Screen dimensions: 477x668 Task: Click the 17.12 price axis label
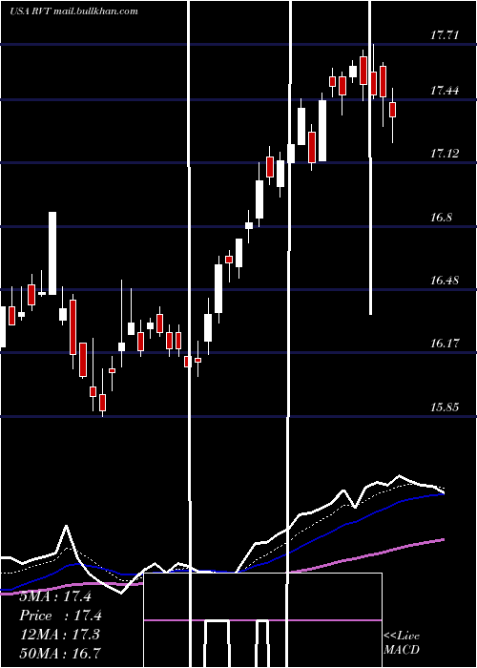coord(445,154)
